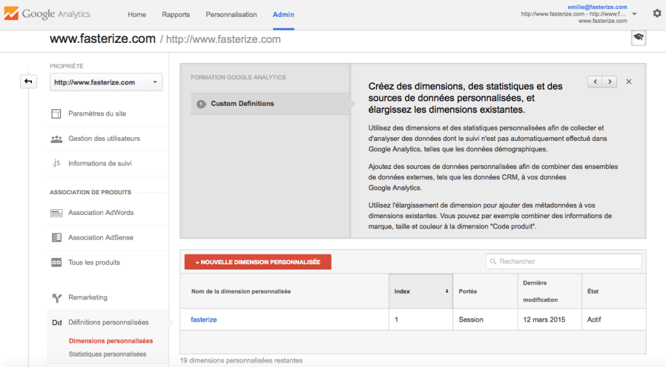
Task: Open Tous les produits
Action: click(94, 262)
